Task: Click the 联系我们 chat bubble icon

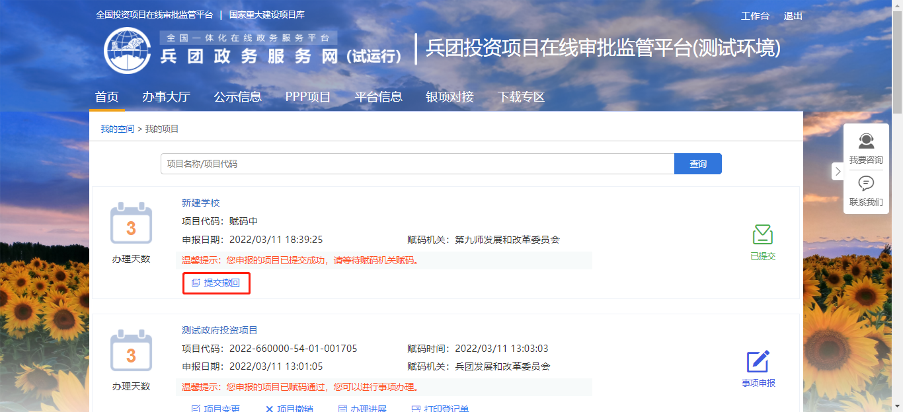Action: (x=866, y=183)
